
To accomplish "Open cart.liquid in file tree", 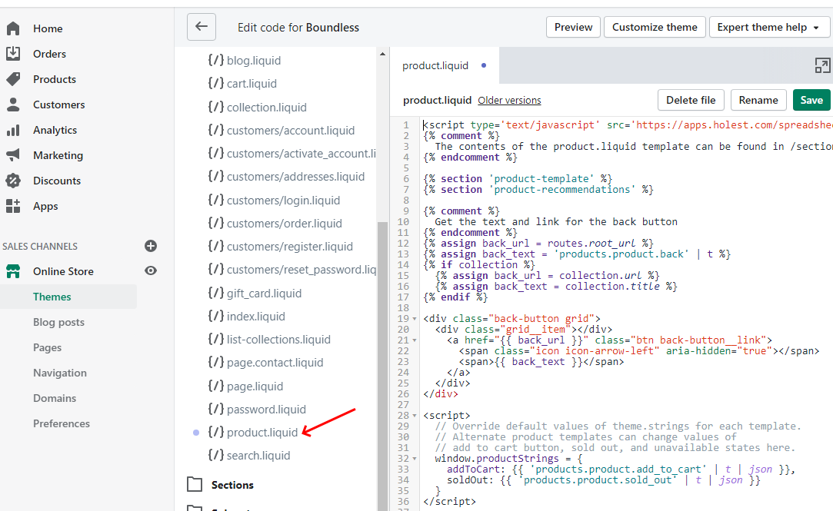I will coord(252,84).
